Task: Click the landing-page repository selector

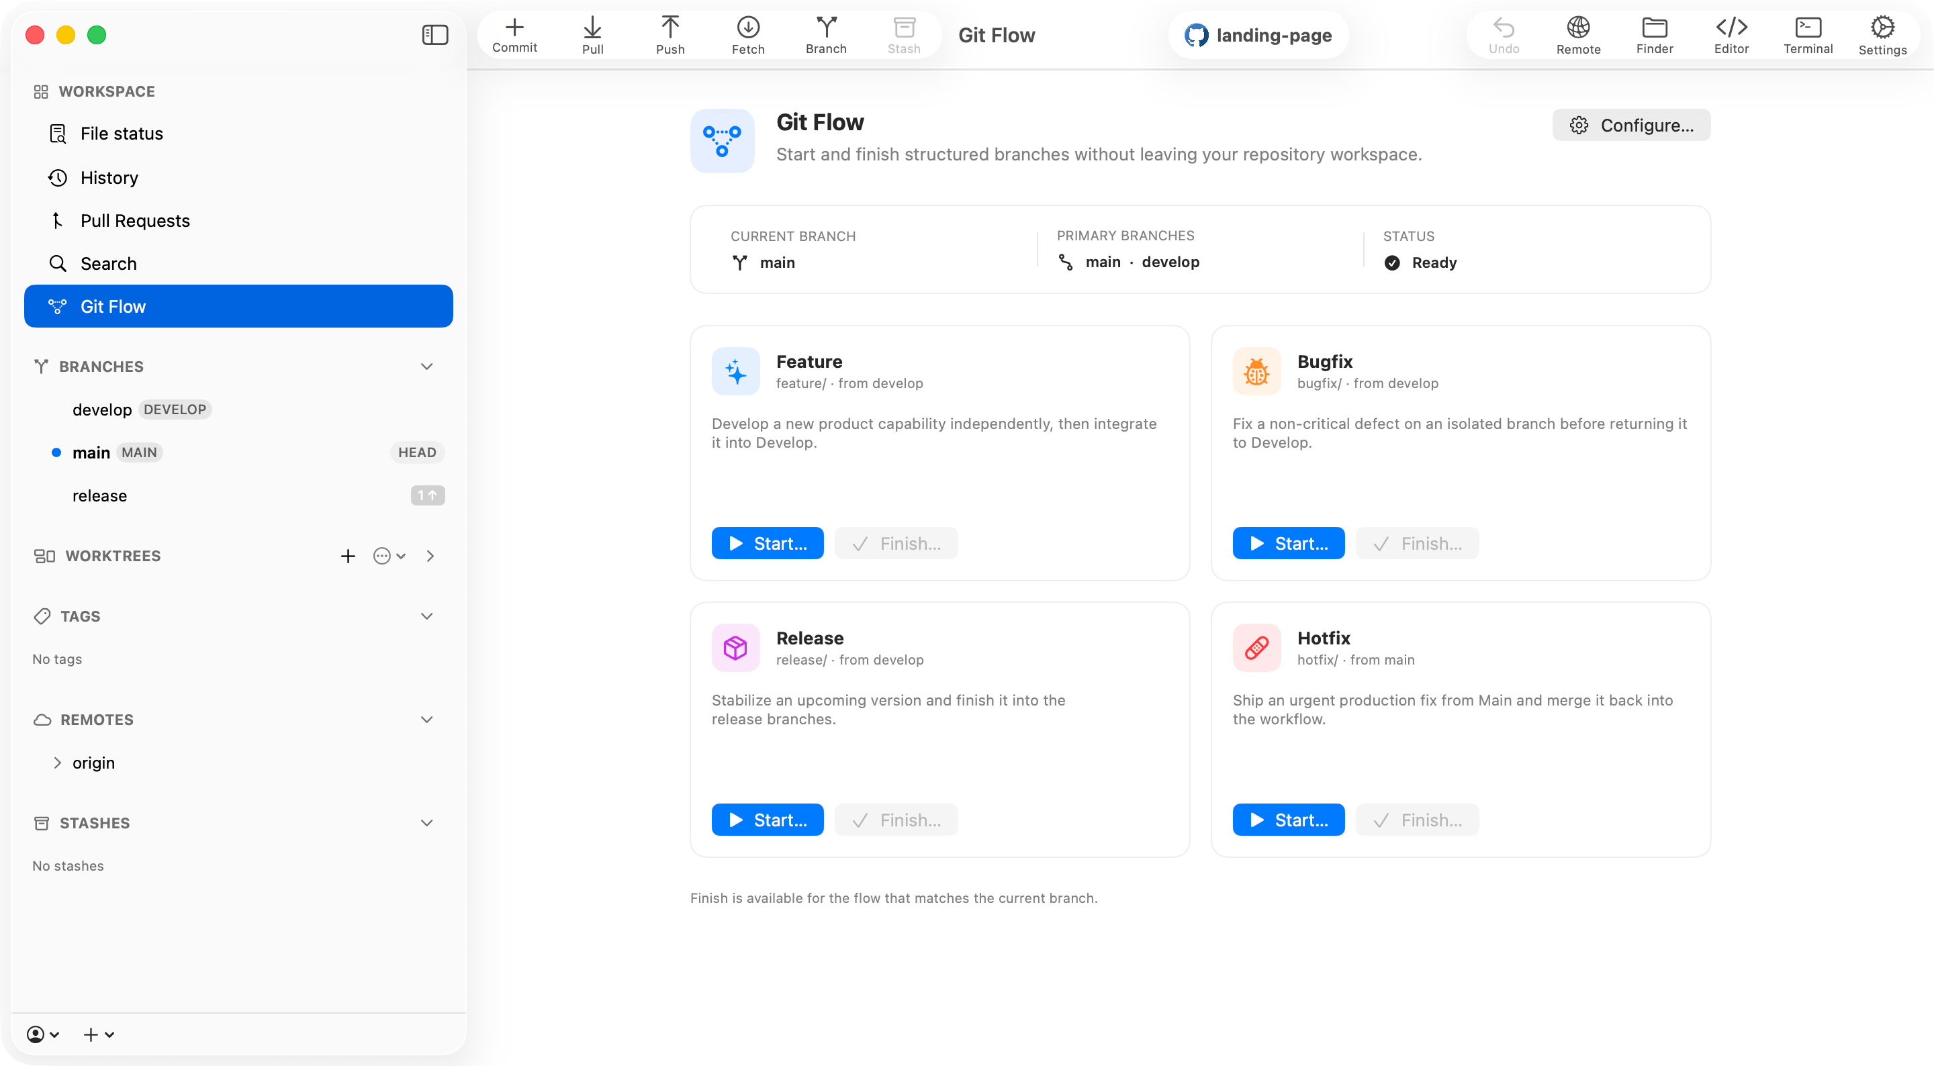Action: tap(1258, 36)
